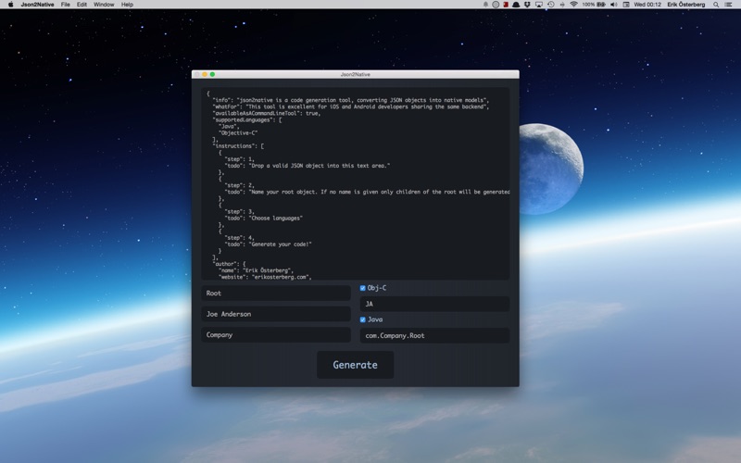This screenshot has height=463, width=741.
Task: Click the battery 100% indicator
Action: pyautogui.click(x=594, y=5)
